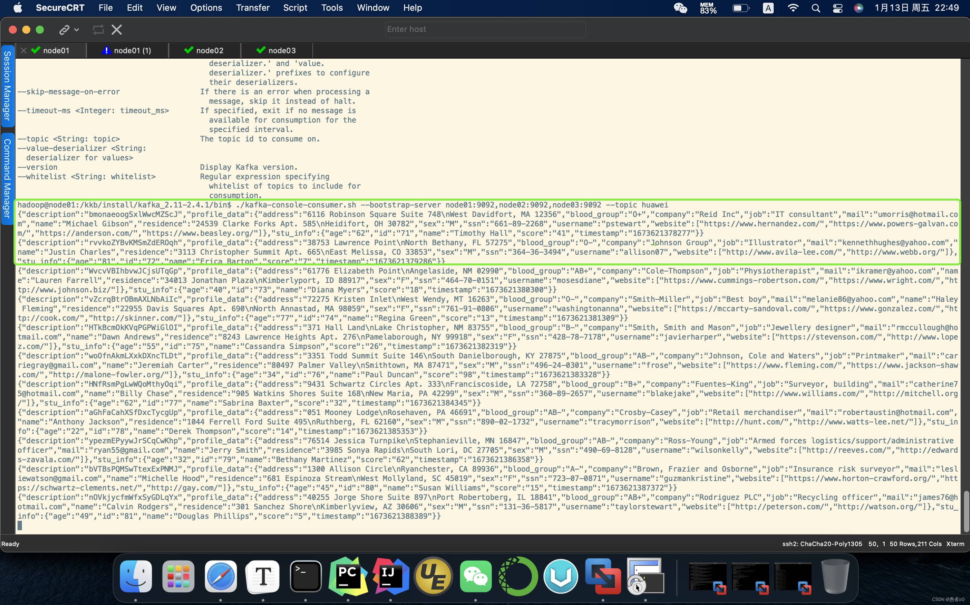
Task: Open the Wi-Fi status menu
Action: (x=793, y=8)
